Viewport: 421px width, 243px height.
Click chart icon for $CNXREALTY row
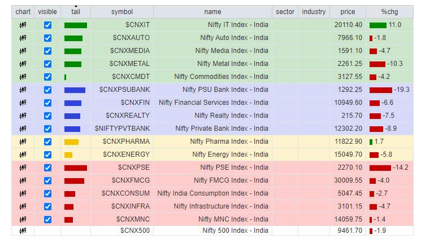coord(23,116)
